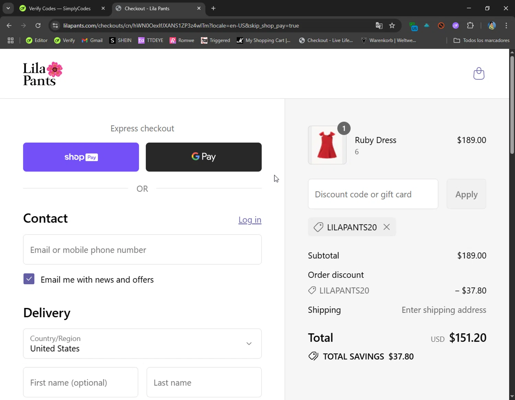Screen dimensions: 515x400
Task: Click the green US extension icon
Action: point(413,26)
